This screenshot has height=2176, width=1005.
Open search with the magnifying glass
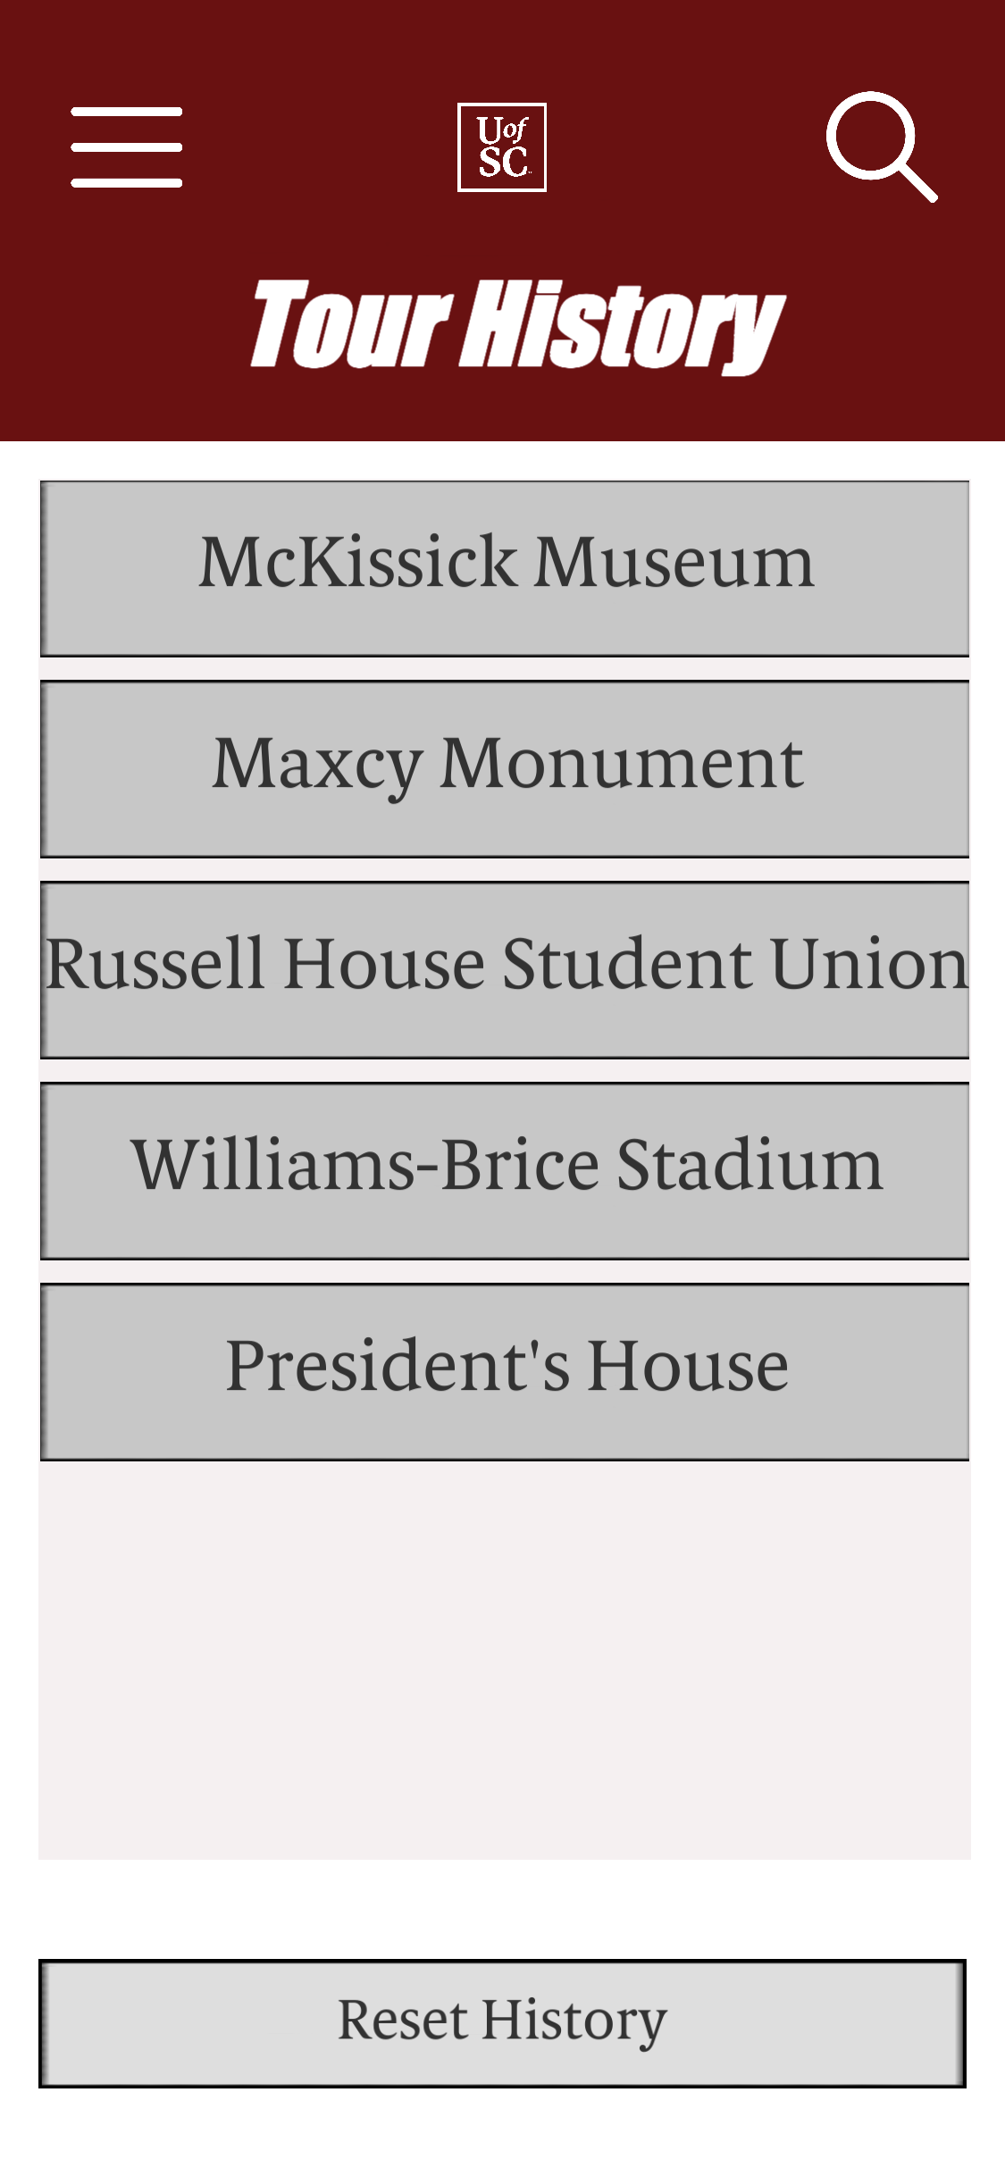pos(881,147)
